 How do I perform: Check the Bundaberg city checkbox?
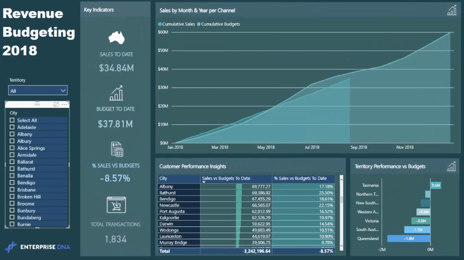(12, 217)
